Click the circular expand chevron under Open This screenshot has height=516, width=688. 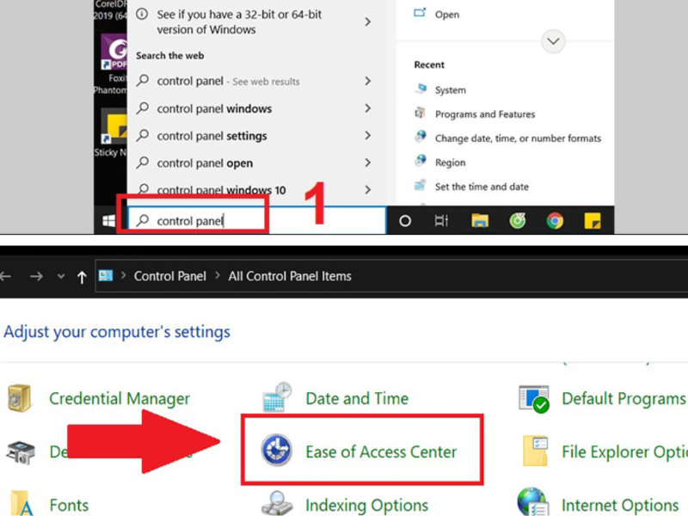click(554, 40)
